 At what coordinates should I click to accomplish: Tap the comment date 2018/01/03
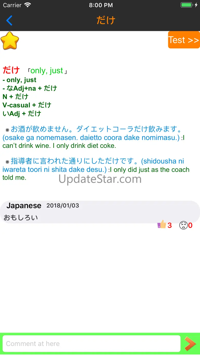(63, 206)
